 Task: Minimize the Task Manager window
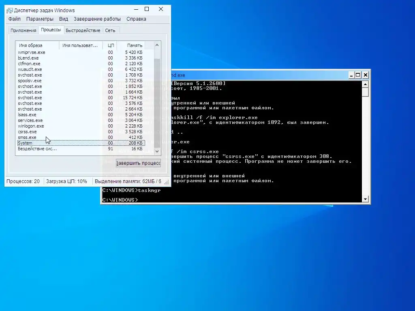[136, 10]
